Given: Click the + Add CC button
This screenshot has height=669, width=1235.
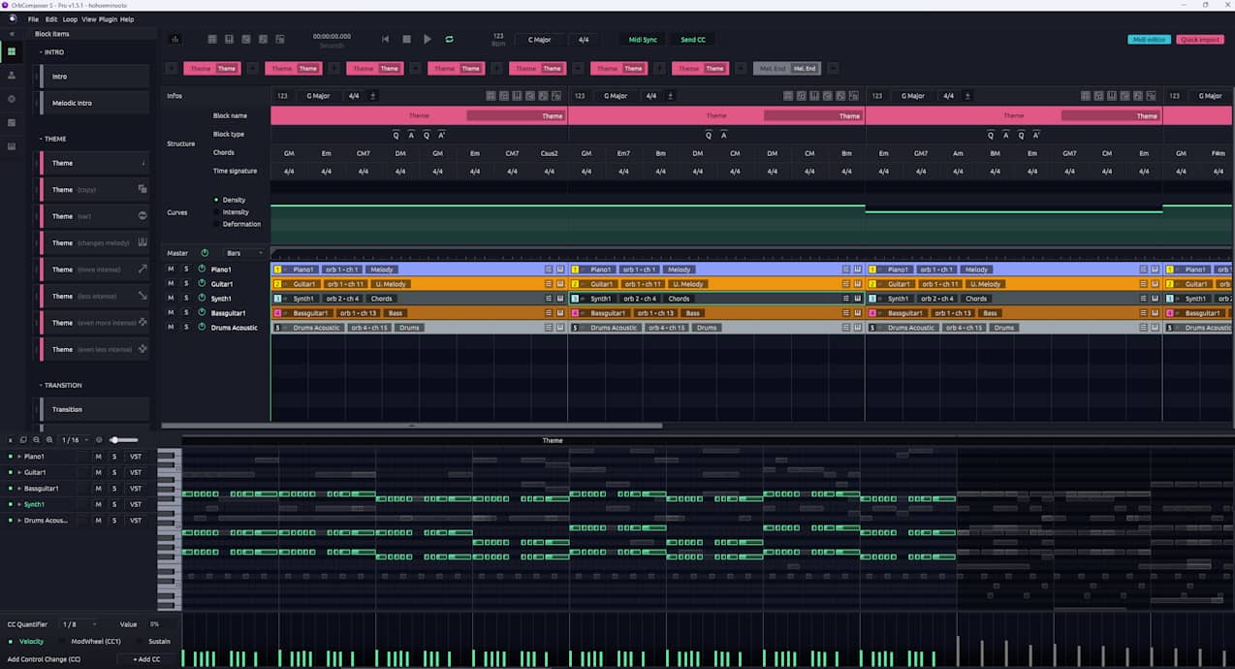Looking at the screenshot, I should tap(146, 658).
